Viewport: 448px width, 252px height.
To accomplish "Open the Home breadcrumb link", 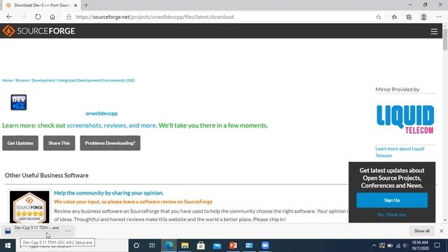I will pos(8,80).
